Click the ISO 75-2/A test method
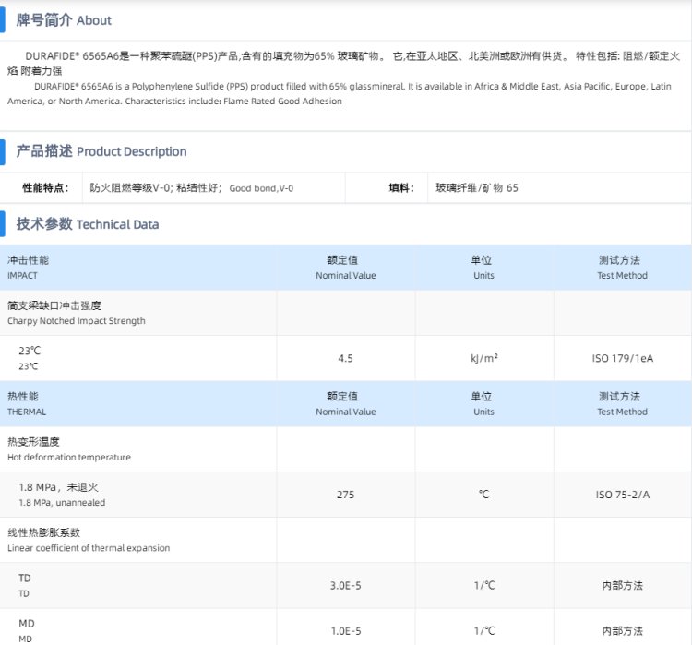 point(622,495)
